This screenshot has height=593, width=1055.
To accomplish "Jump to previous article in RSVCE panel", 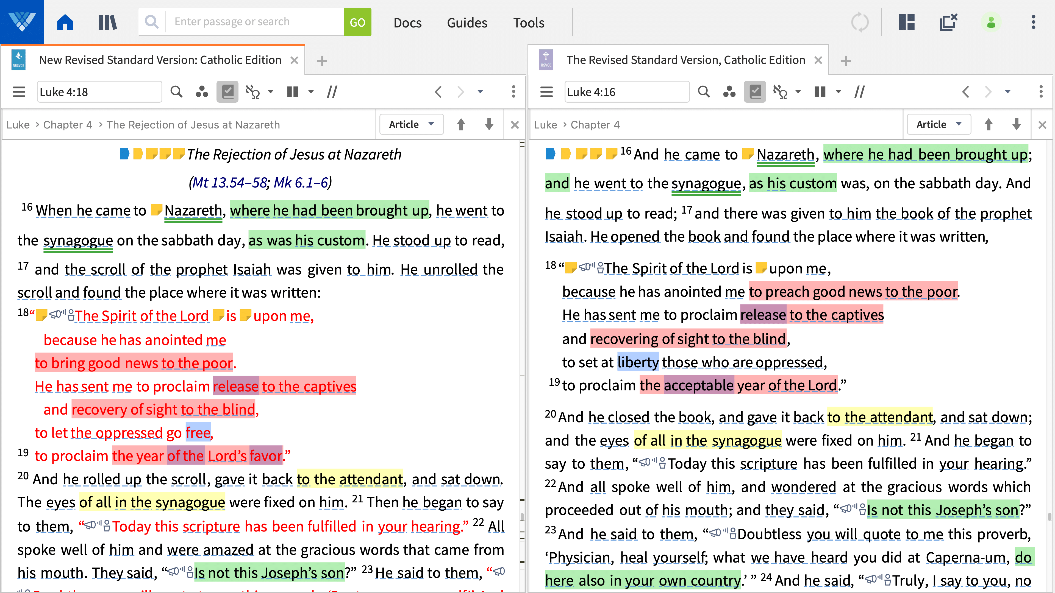I will pyautogui.click(x=989, y=124).
